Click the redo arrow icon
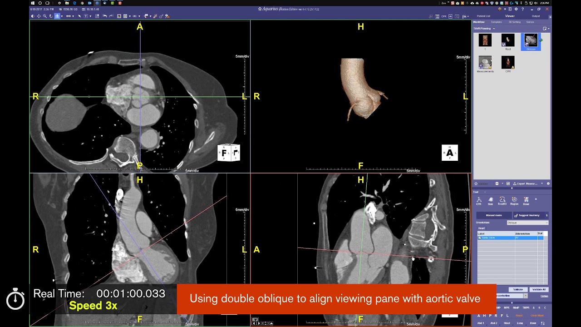The height and width of the screenshot is (327, 581). click(x=111, y=16)
